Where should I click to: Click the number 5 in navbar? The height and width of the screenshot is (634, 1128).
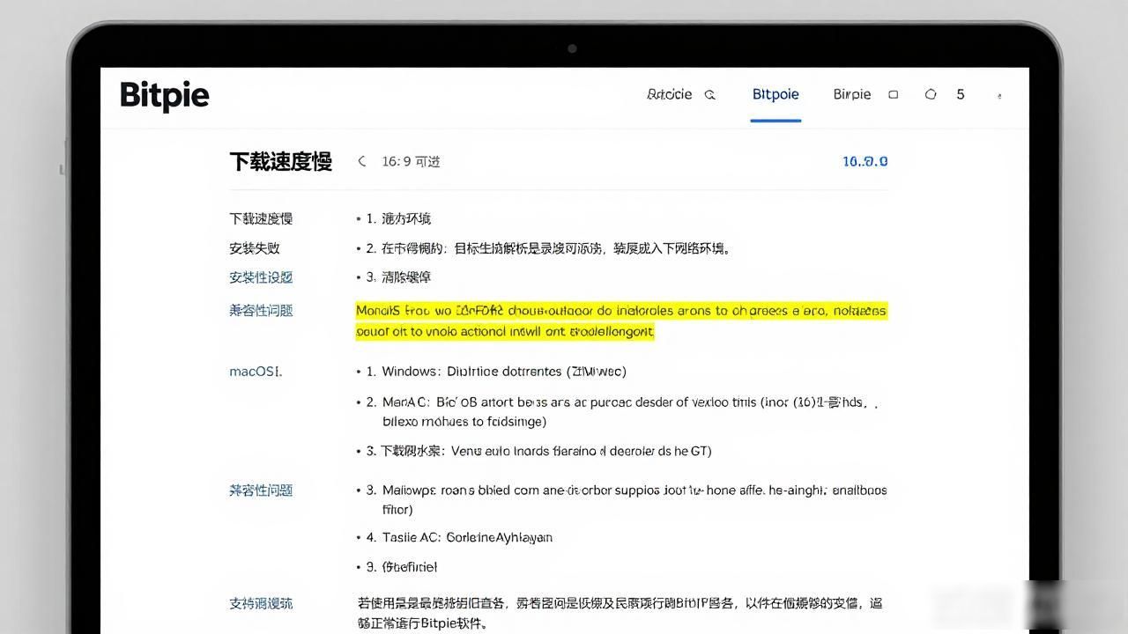(x=961, y=94)
